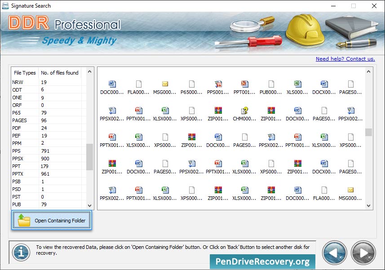Select the PEF file type row
This screenshot has width=385, height=270.
pos(47,136)
